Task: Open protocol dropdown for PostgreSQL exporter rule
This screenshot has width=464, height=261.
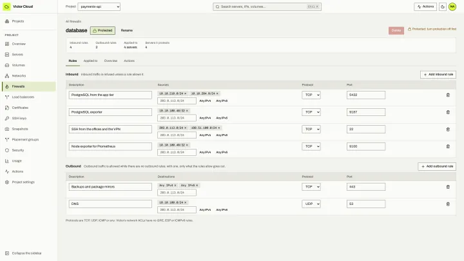Action: click(311, 112)
